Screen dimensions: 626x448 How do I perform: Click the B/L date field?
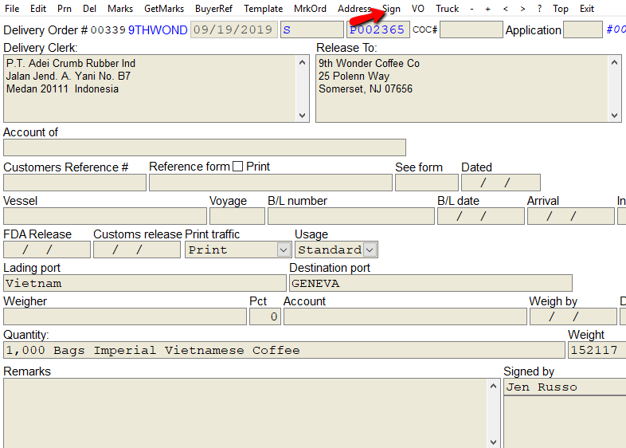click(x=481, y=216)
